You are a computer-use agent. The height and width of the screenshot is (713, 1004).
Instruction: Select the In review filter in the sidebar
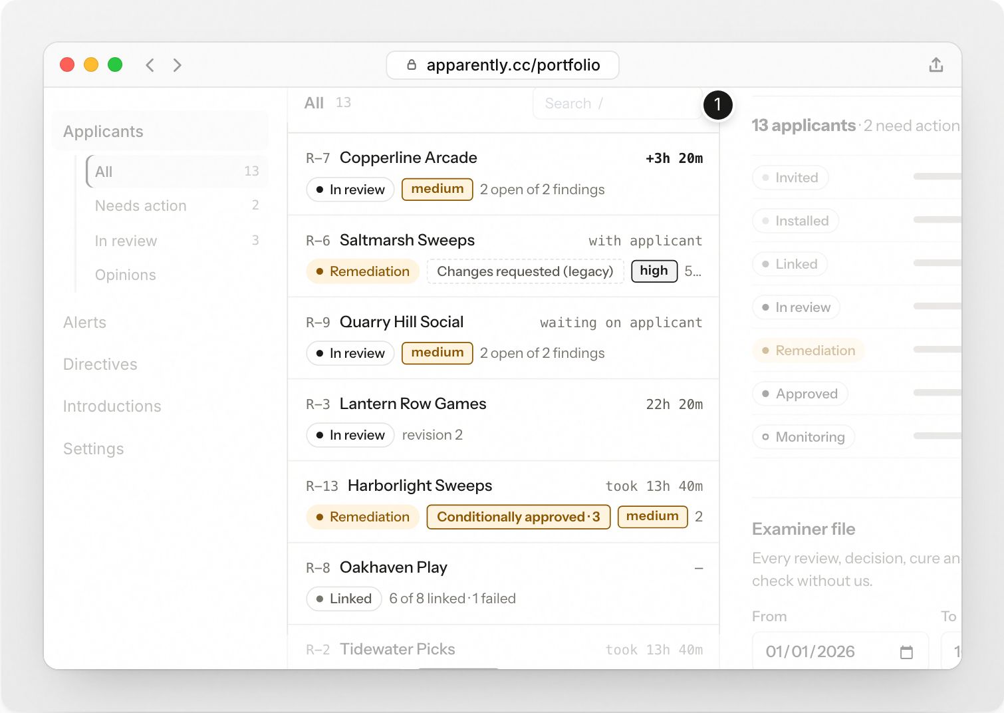(x=177, y=240)
